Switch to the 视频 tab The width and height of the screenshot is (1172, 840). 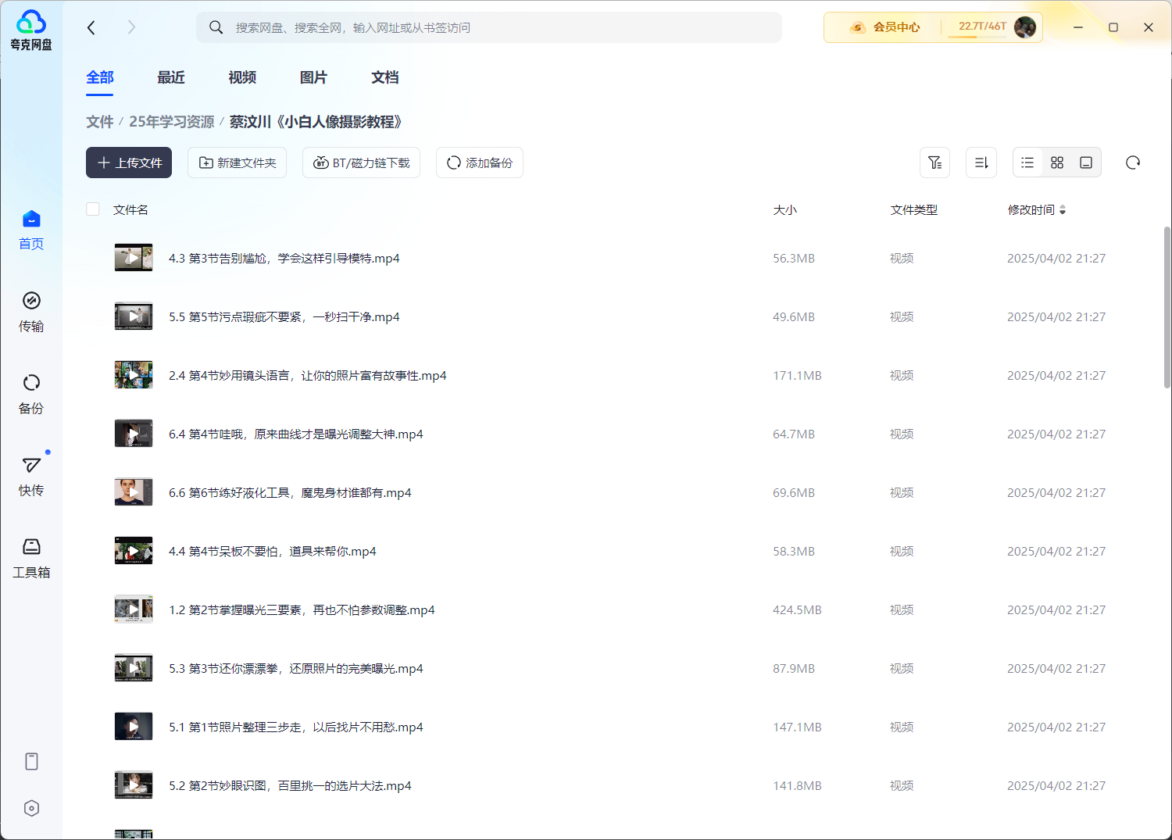[242, 77]
